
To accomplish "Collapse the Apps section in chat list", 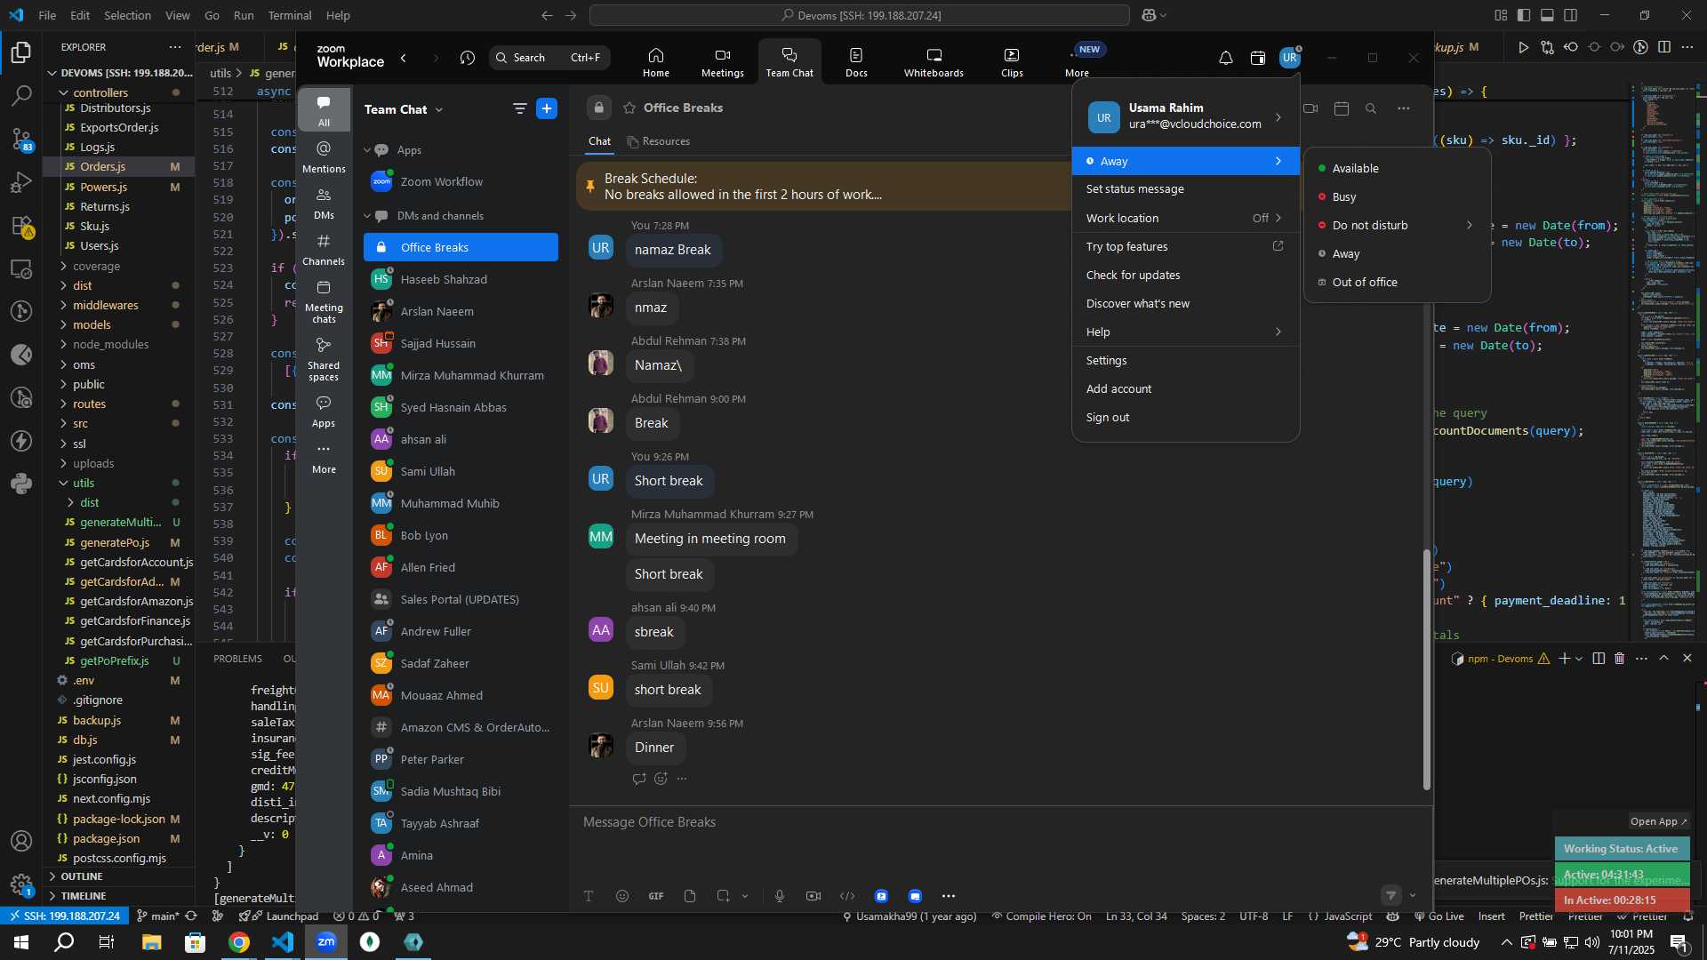I will (367, 150).
